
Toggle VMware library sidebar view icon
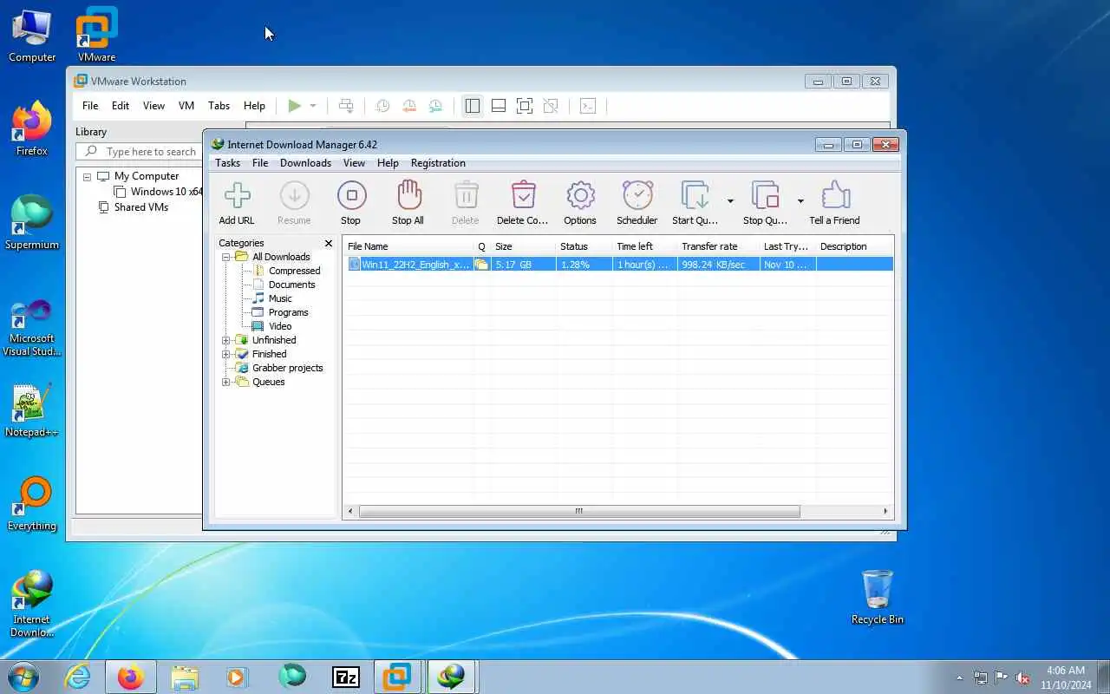(472, 106)
